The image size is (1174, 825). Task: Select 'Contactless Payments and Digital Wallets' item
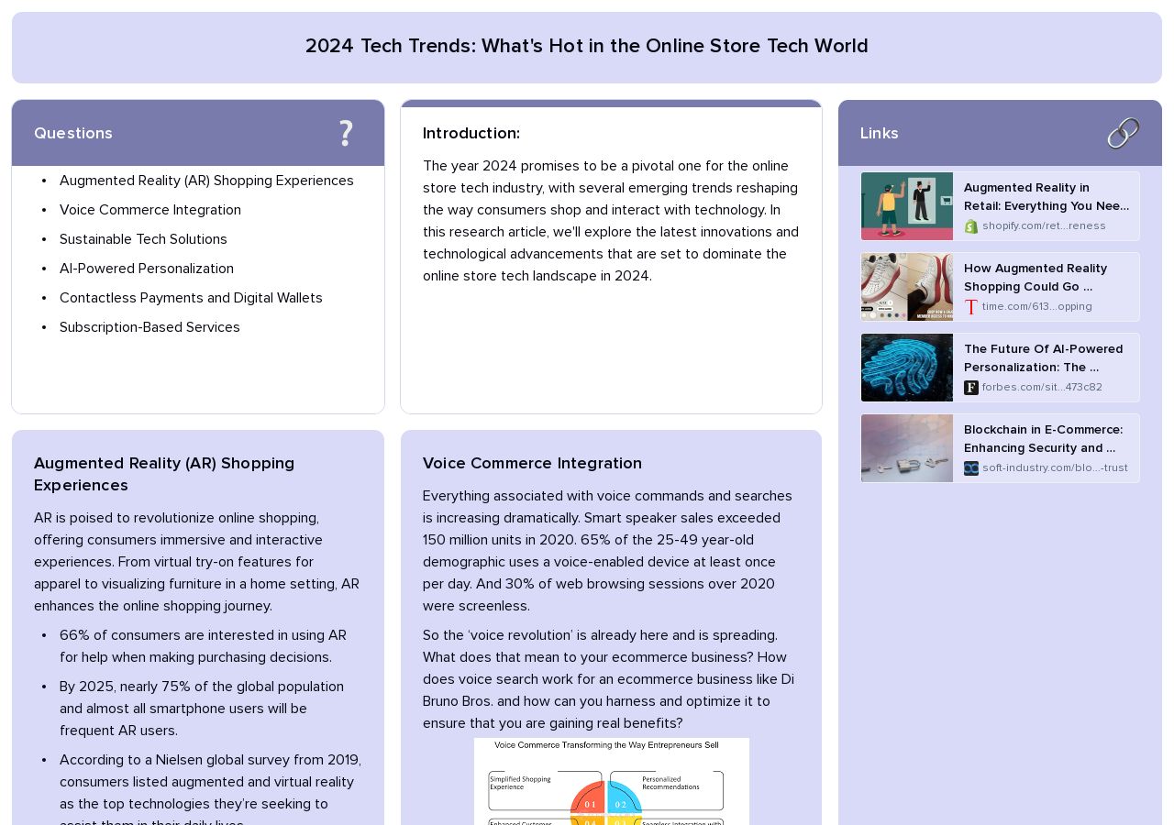[191, 298]
